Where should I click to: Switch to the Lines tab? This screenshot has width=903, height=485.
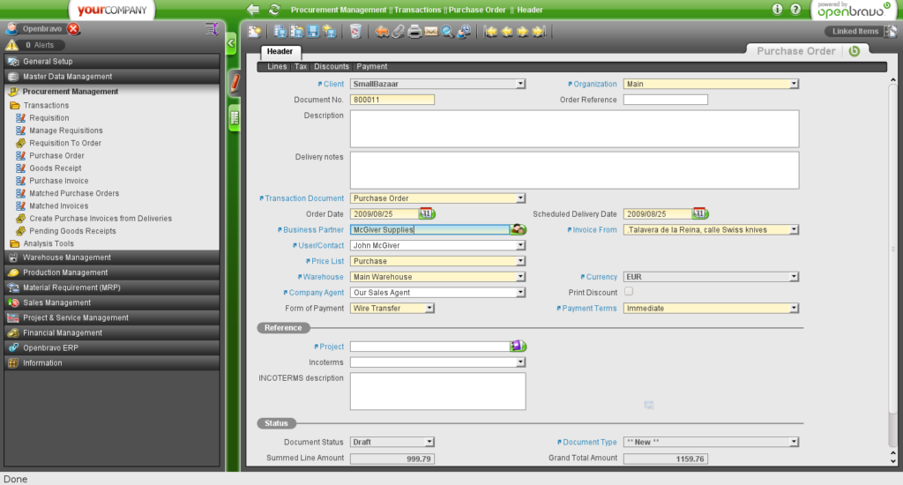pyautogui.click(x=277, y=67)
